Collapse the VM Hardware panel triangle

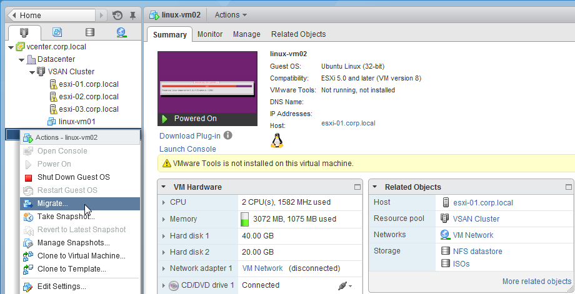[164, 187]
